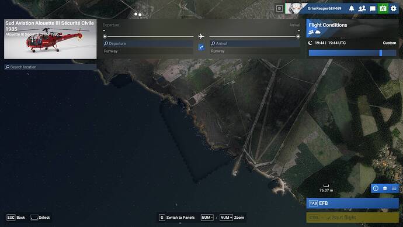
Task: Open the EFB button
Action: [x=352, y=204]
